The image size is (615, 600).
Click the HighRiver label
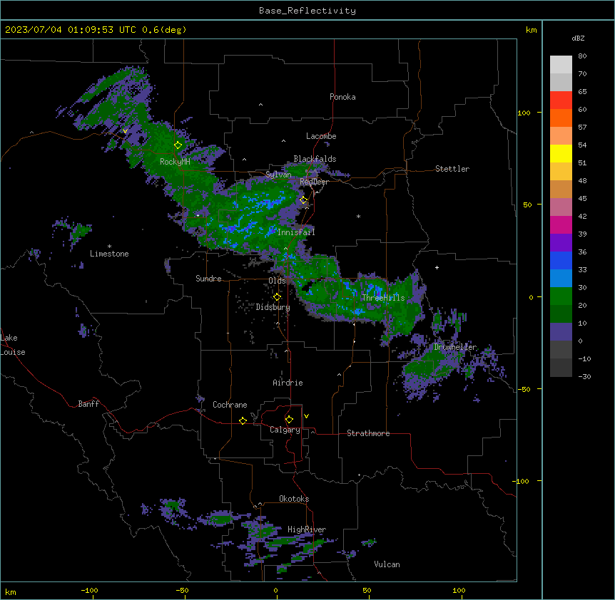tap(307, 529)
